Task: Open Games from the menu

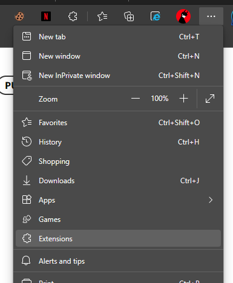Action: 118,220
